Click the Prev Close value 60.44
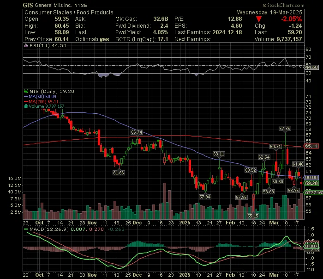323x279 pixels. (61, 39)
